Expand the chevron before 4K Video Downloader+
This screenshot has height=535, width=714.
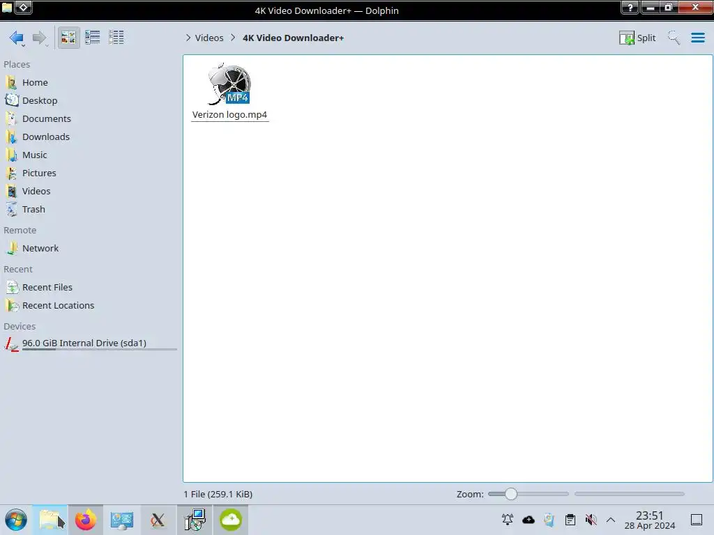(x=233, y=38)
